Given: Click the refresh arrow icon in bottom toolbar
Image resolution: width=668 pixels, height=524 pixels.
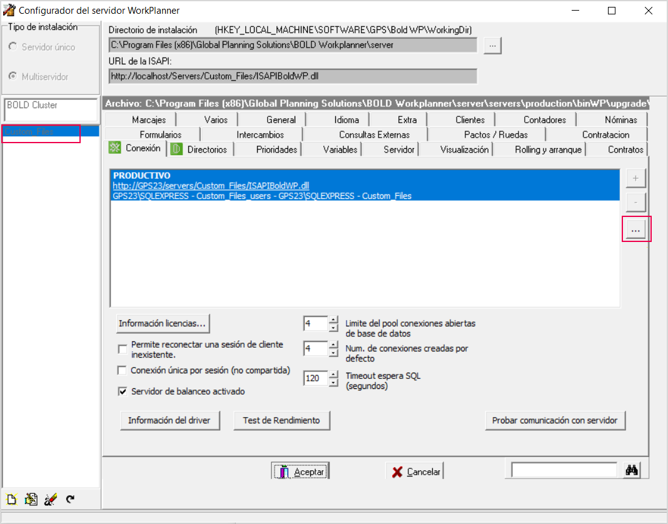Looking at the screenshot, I should 70,499.
